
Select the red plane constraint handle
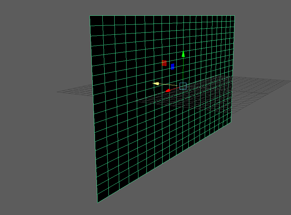tap(165, 63)
